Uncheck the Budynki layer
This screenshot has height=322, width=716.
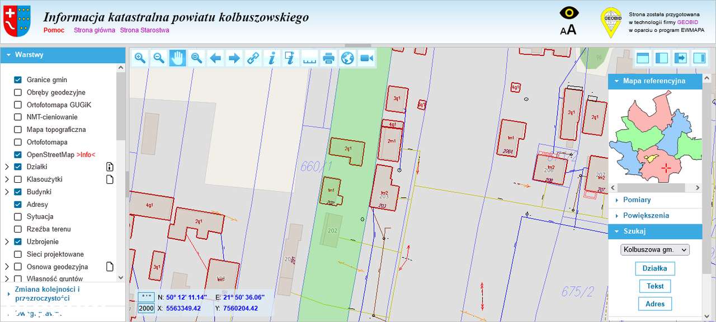point(18,192)
